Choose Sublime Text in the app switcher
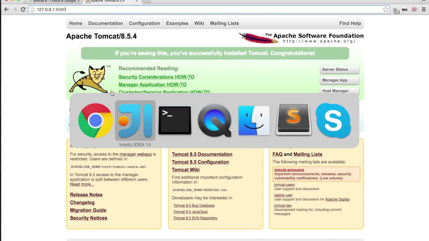The height and width of the screenshot is (241, 429). (x=294, y=120)
